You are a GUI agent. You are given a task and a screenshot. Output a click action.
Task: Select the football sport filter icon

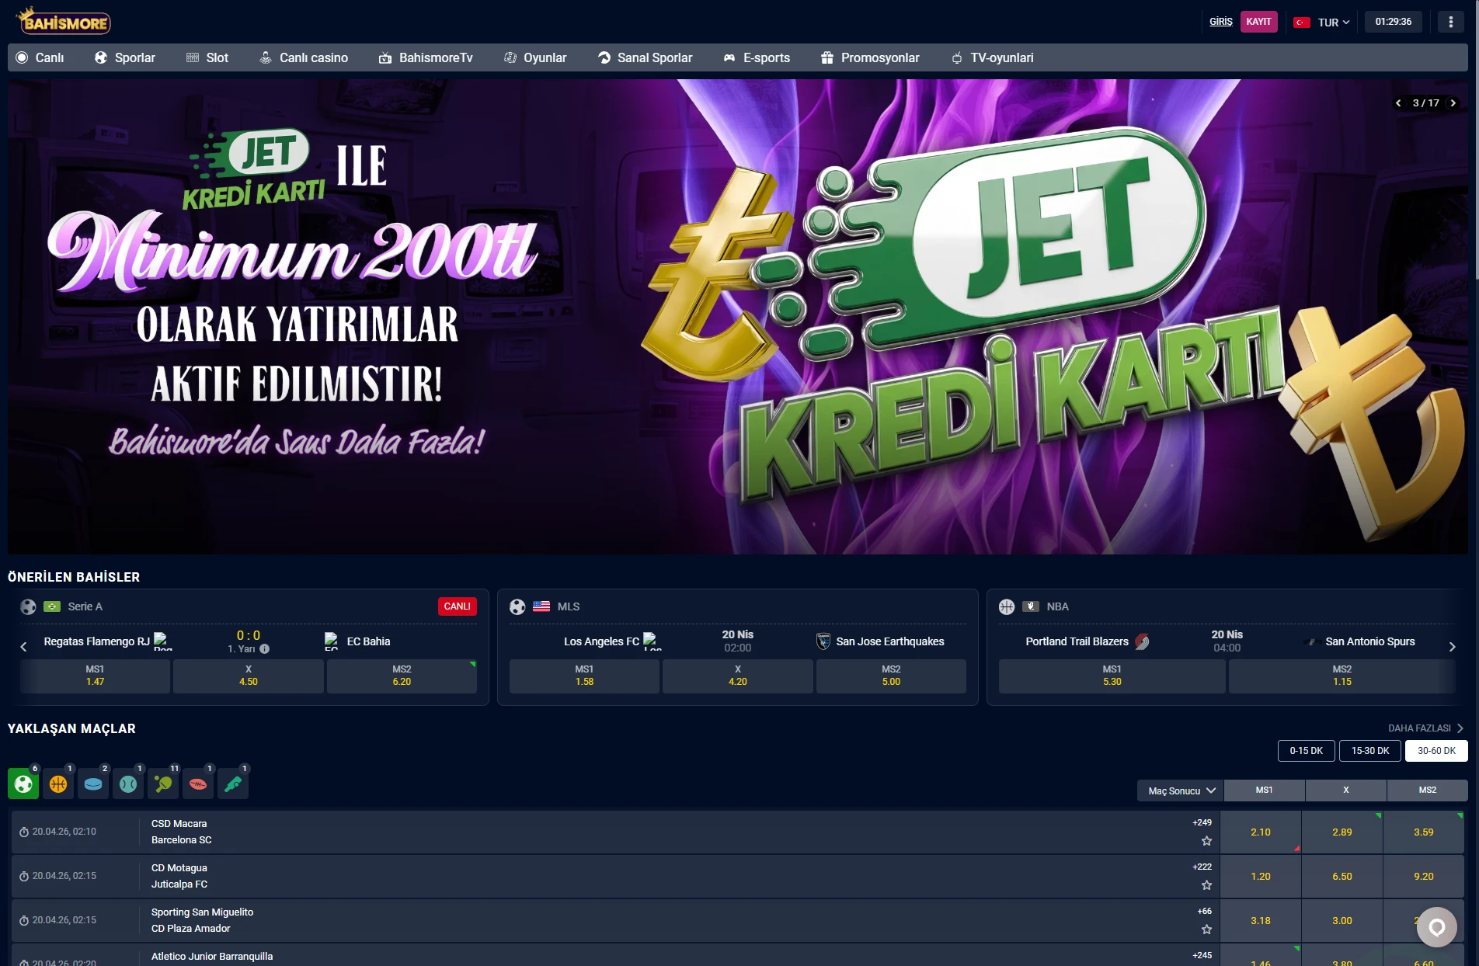pos(23,784)
